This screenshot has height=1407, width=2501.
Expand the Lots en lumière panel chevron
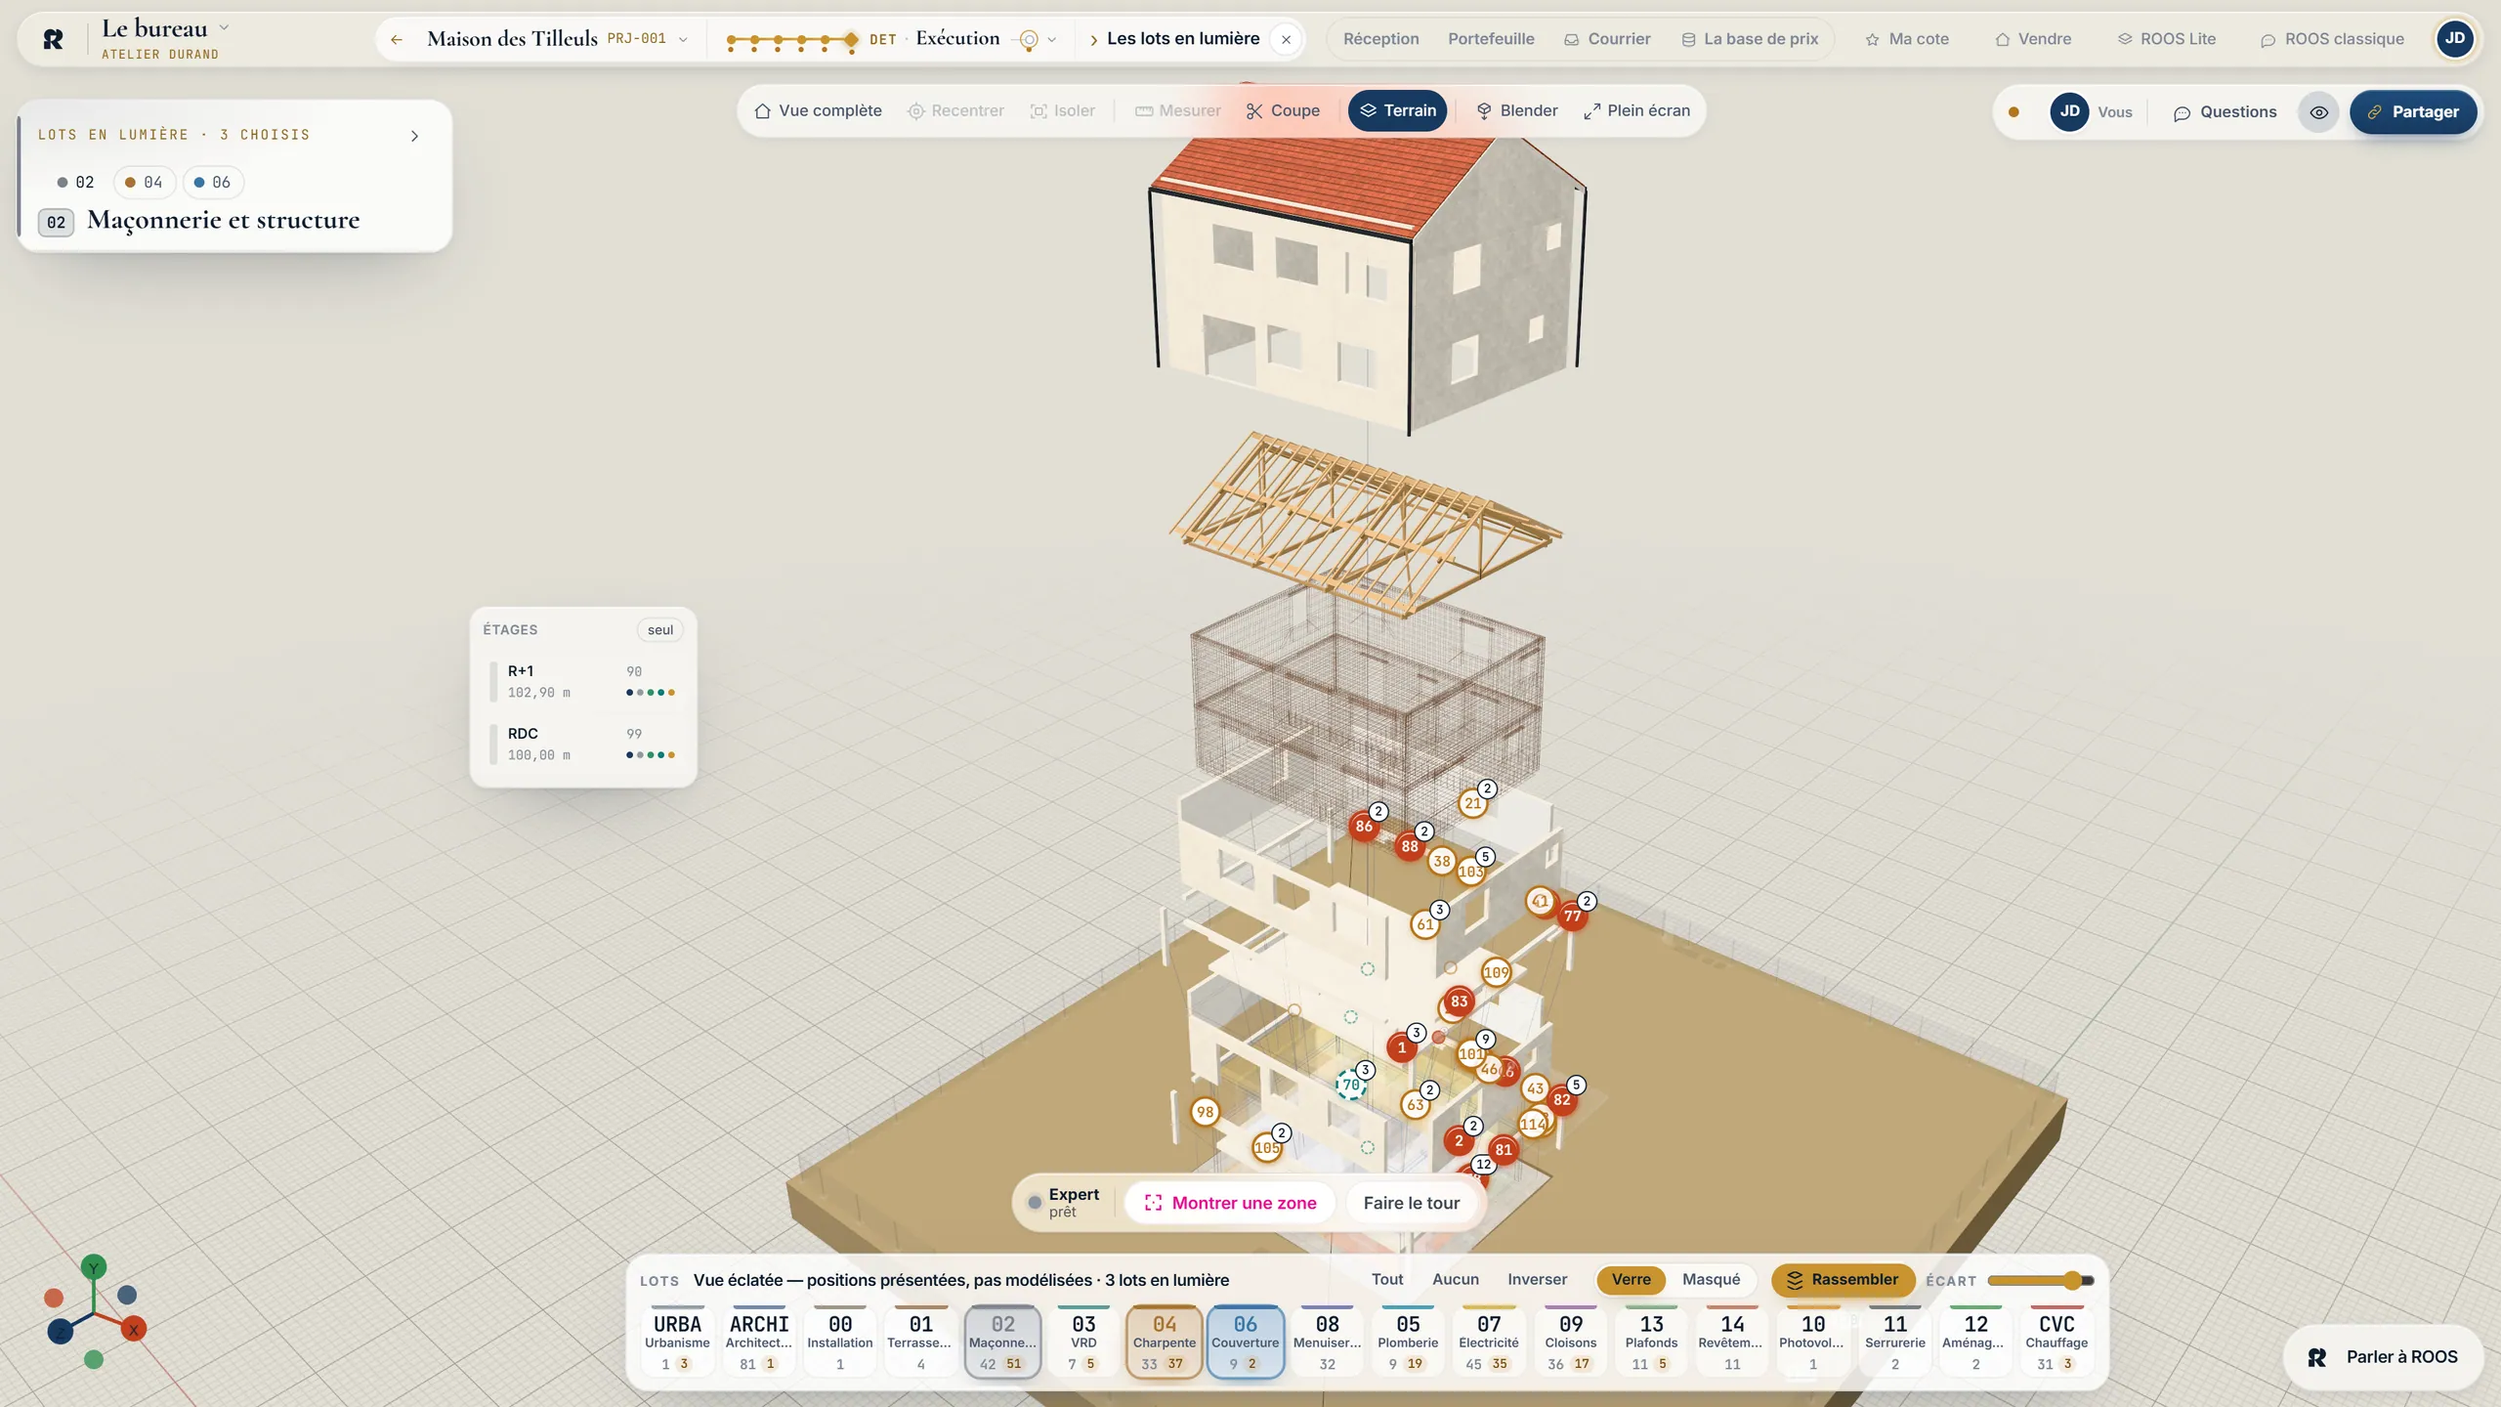(414, 136)
